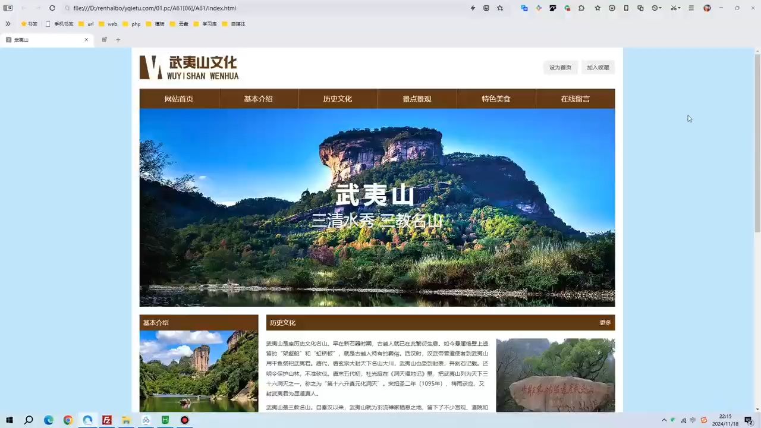The image size is (761, 428).
Task: Click the screen recorder icon on the taskbar
Action: [184, 421]
